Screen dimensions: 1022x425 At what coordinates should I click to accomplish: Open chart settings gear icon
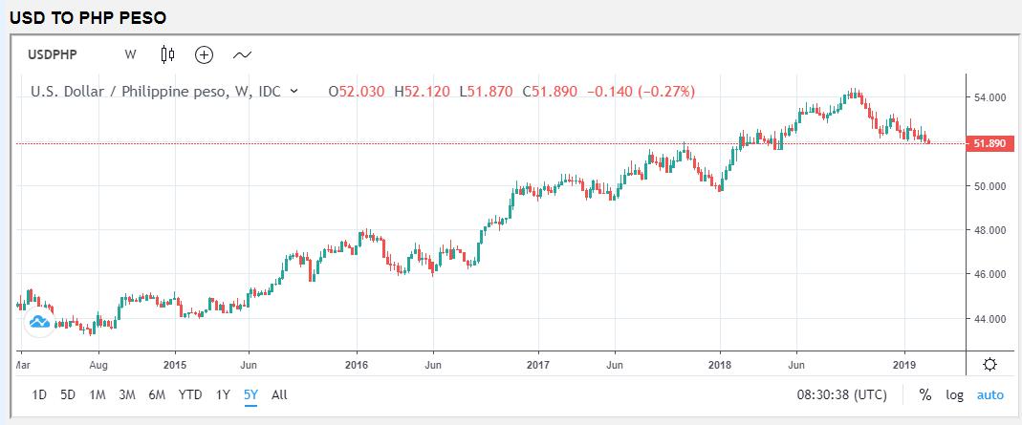coord(989,364)
